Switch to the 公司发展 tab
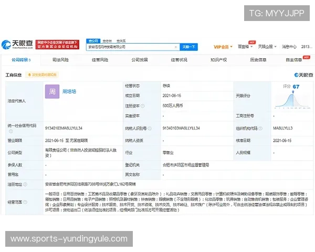The height and width of the screenshot is (252, 315). coord(140,60)
